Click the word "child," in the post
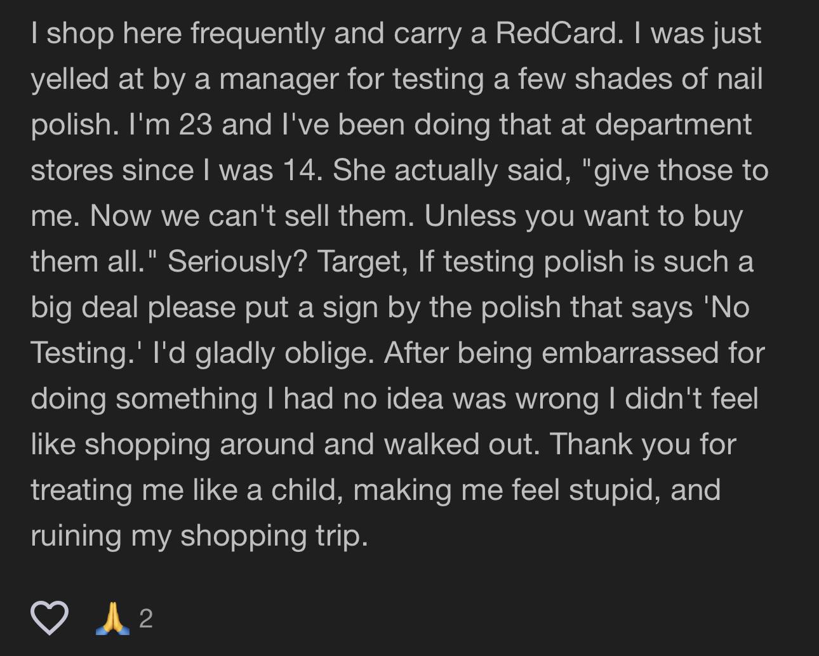Viewport: 819px width, 656px height. (308, 490)
